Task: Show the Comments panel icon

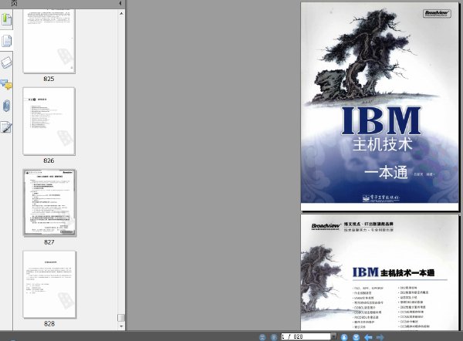Action: tap(6, 84)
